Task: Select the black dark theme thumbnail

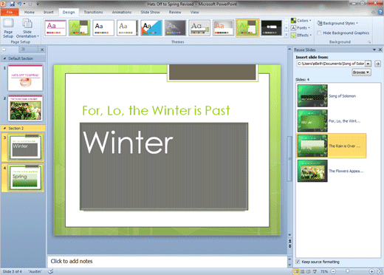Action: click(x=271, y=28)
